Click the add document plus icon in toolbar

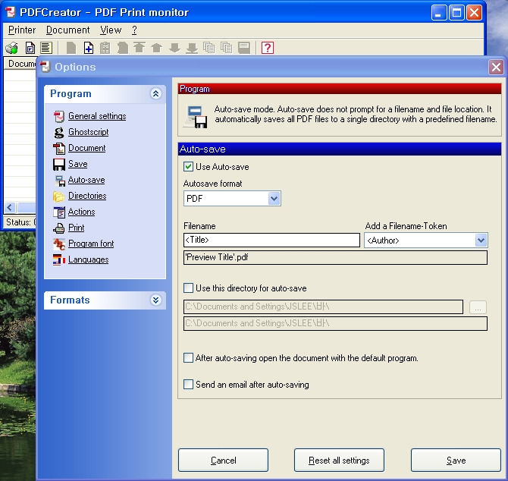(x=89, y=48)
